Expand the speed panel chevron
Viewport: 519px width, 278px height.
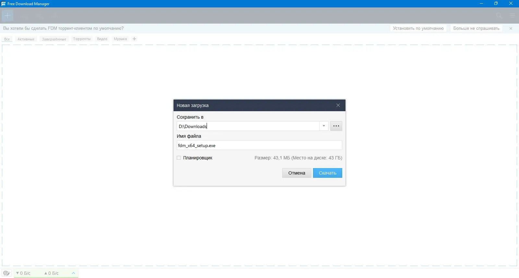tap(73, 273)
